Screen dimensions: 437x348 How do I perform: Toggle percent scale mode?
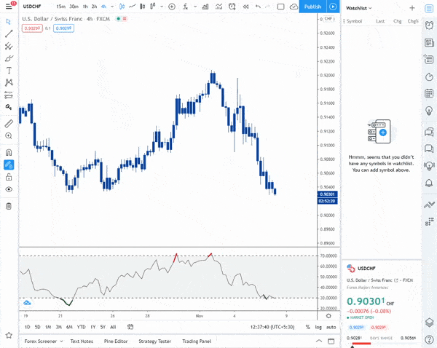307,327
